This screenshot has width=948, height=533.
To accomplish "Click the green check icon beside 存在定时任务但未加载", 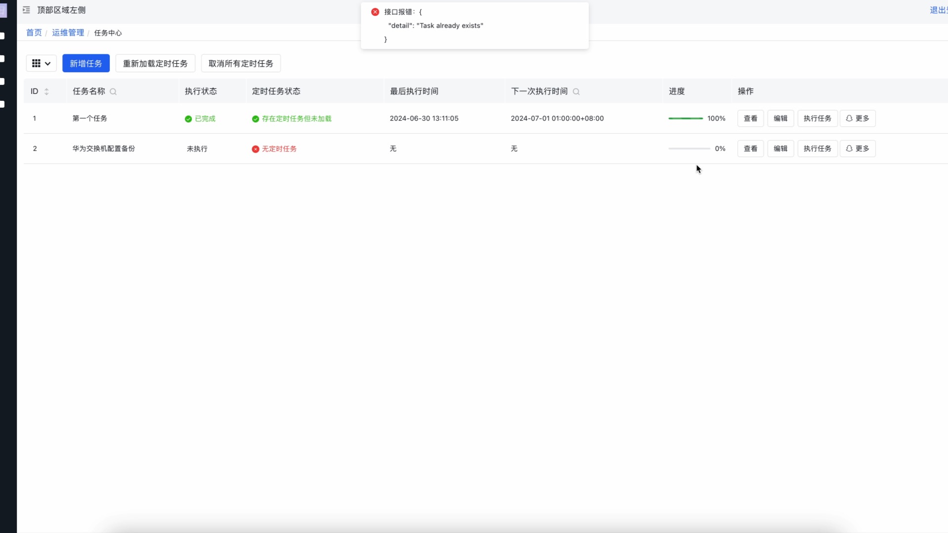I will (256, 119).
